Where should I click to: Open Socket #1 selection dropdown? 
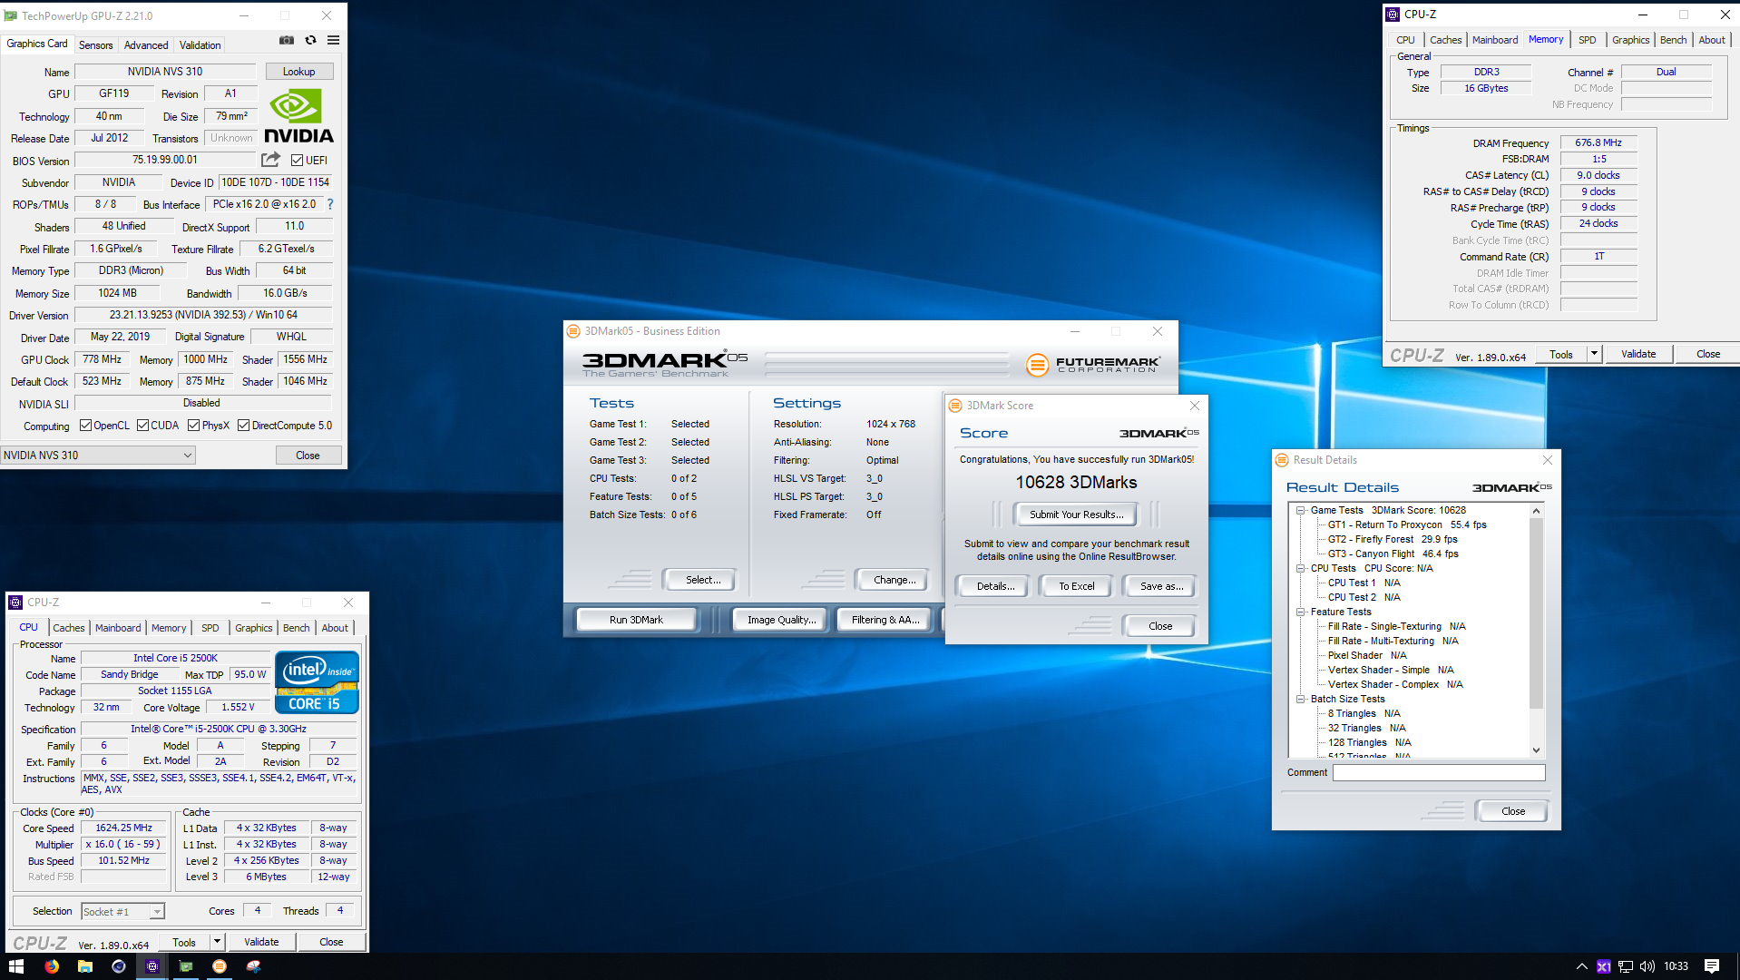[x=122, y=912]
